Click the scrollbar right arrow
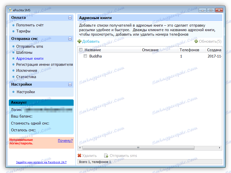The image size is (231, 173). [219, 148]
